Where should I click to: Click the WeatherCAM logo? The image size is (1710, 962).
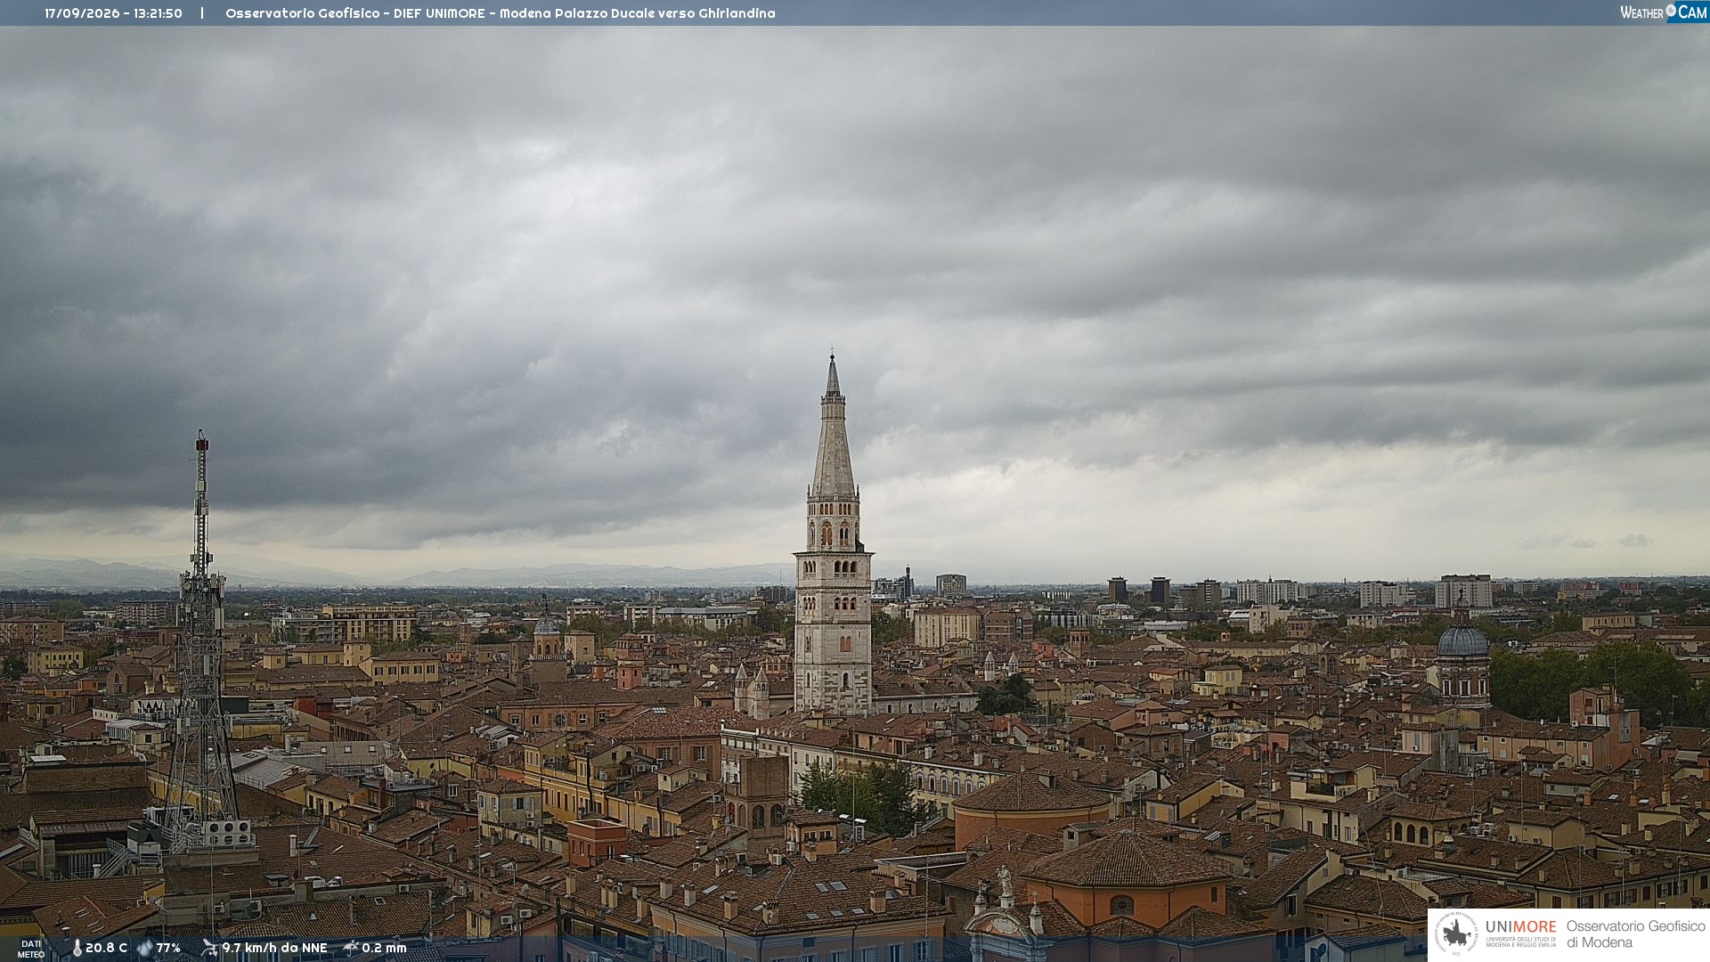(1664, 12)
